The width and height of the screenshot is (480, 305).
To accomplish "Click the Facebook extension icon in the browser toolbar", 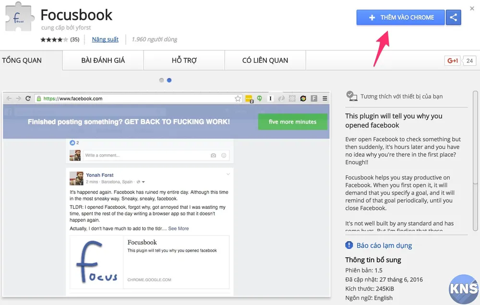I will 313,98.
